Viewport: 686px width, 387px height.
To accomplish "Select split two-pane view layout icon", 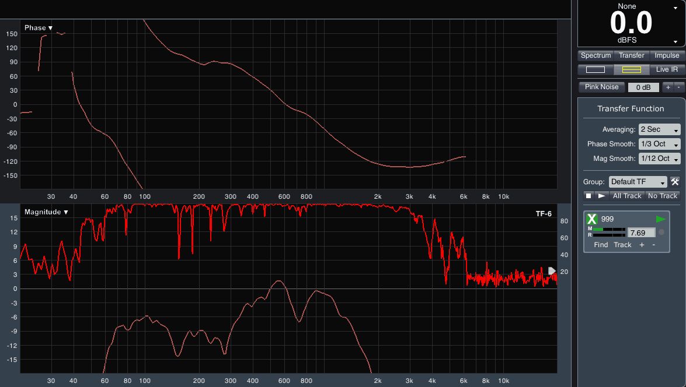I will pos(631,69).
